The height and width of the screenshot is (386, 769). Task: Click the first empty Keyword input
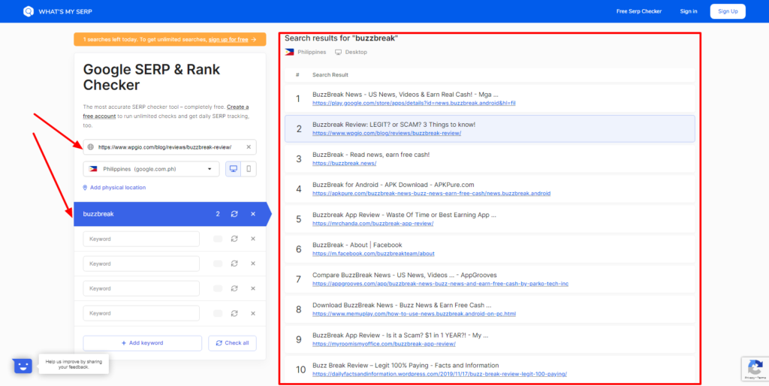coord(141,239)
